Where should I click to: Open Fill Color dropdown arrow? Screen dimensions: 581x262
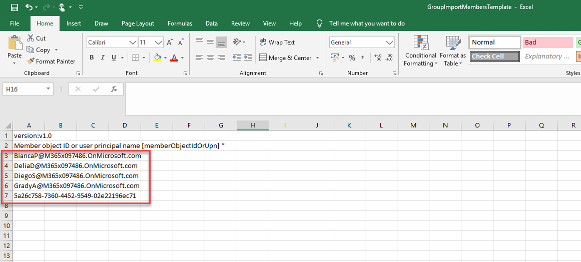pos(165,57)
